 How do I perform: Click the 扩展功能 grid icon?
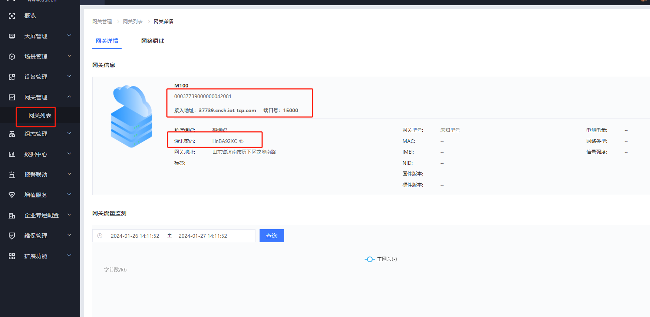(x=12, y=256)
